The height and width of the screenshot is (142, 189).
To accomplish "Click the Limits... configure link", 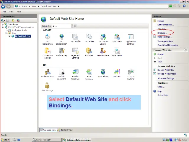I will [x=161, y=87].
